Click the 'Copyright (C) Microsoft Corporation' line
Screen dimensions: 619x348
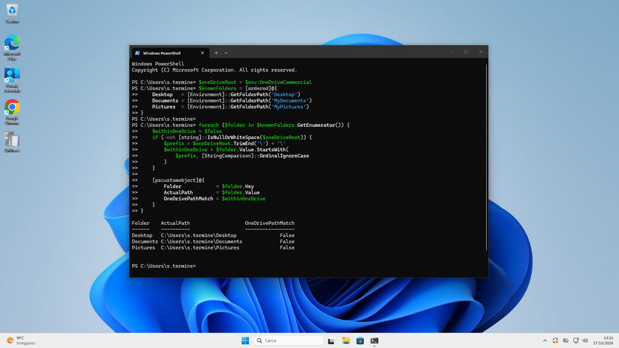coord(215,70)
